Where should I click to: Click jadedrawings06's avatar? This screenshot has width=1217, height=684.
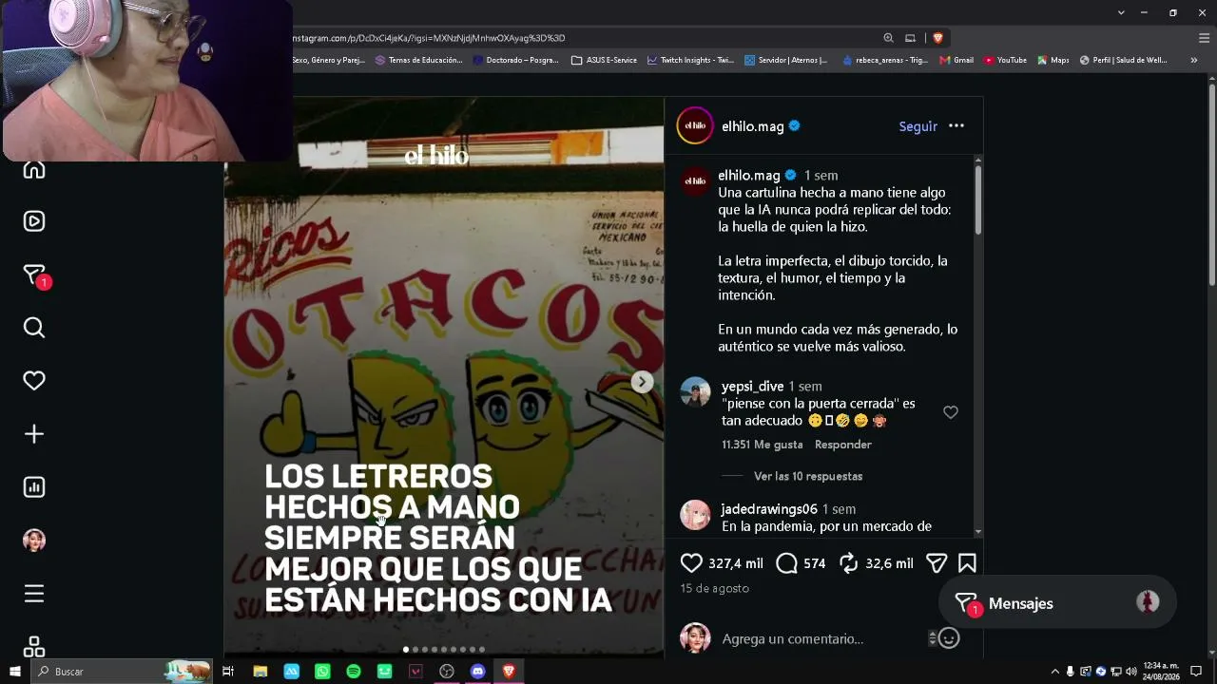695,515
